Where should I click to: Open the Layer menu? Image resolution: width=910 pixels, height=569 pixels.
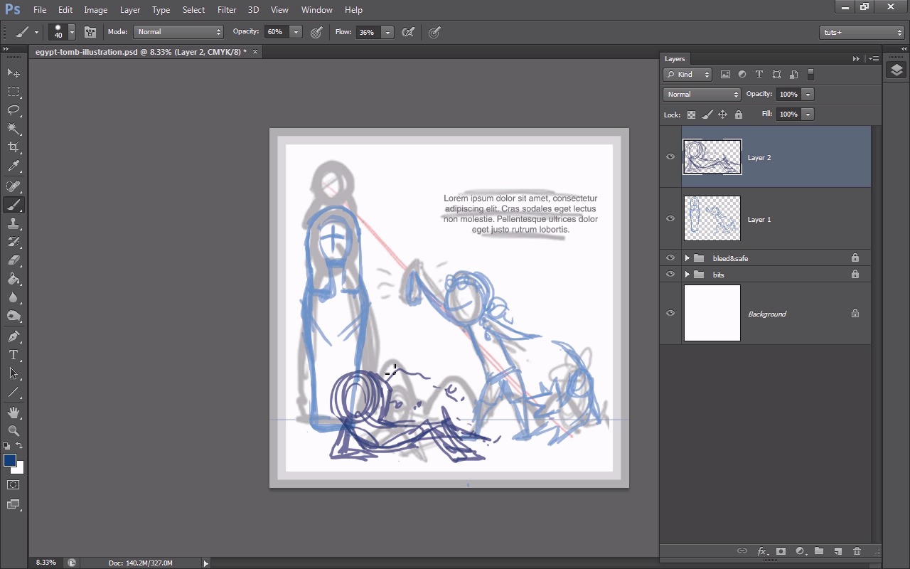pyautogui.click(x=130, y=10)
